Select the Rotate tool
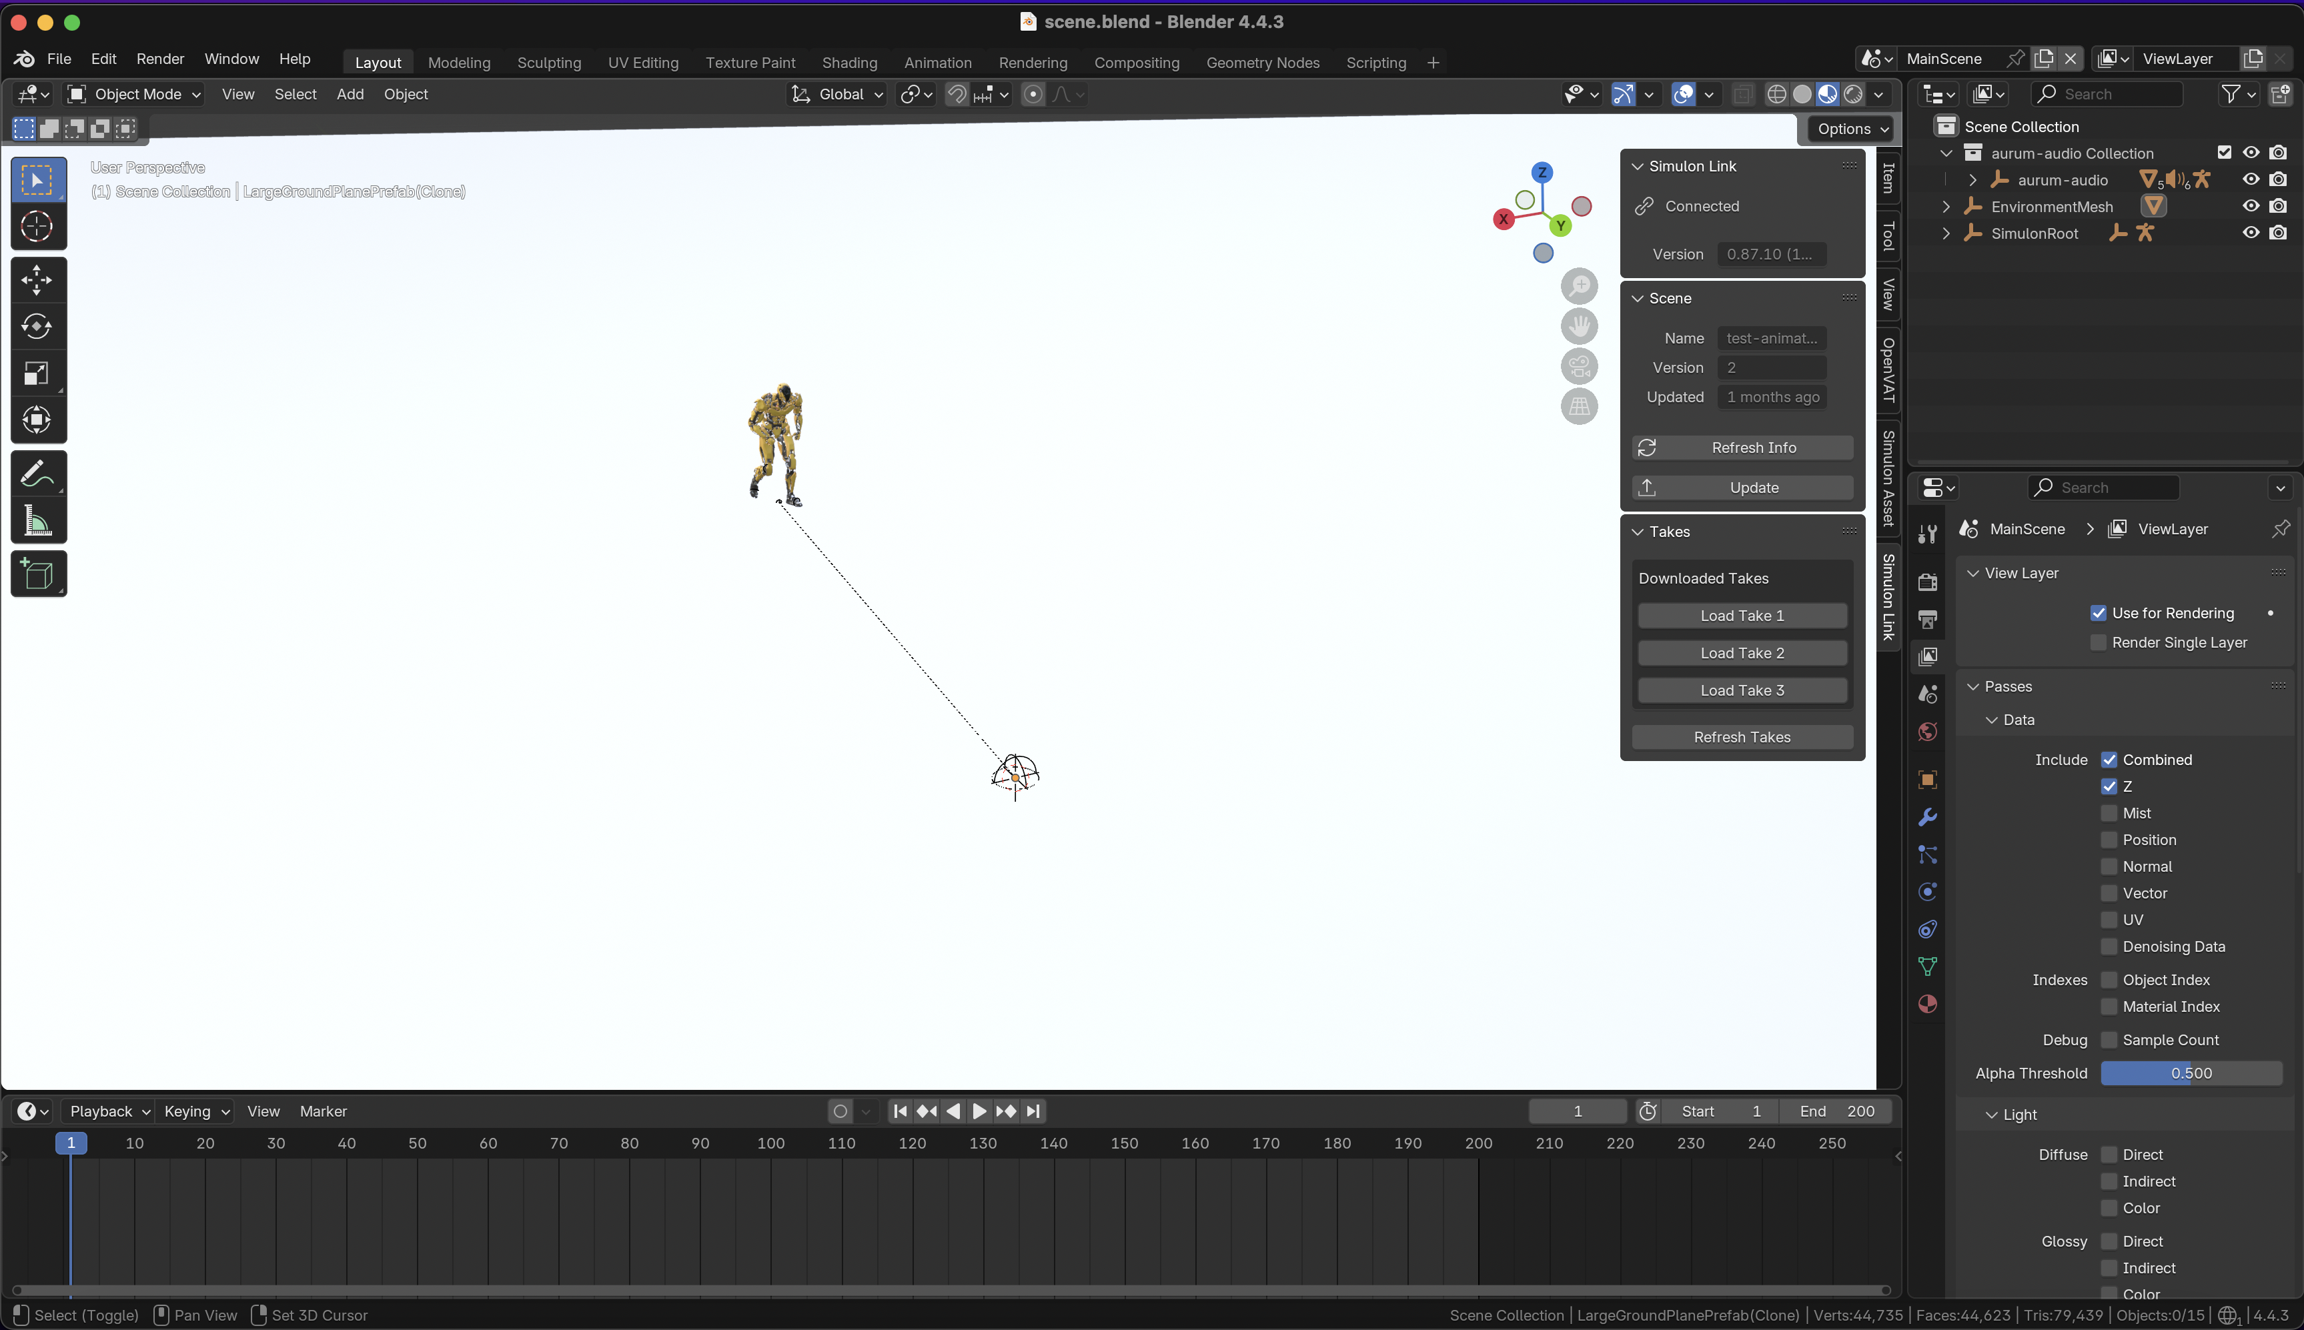The height and width of the screenshot is (1330, 2304). [37, 326]
